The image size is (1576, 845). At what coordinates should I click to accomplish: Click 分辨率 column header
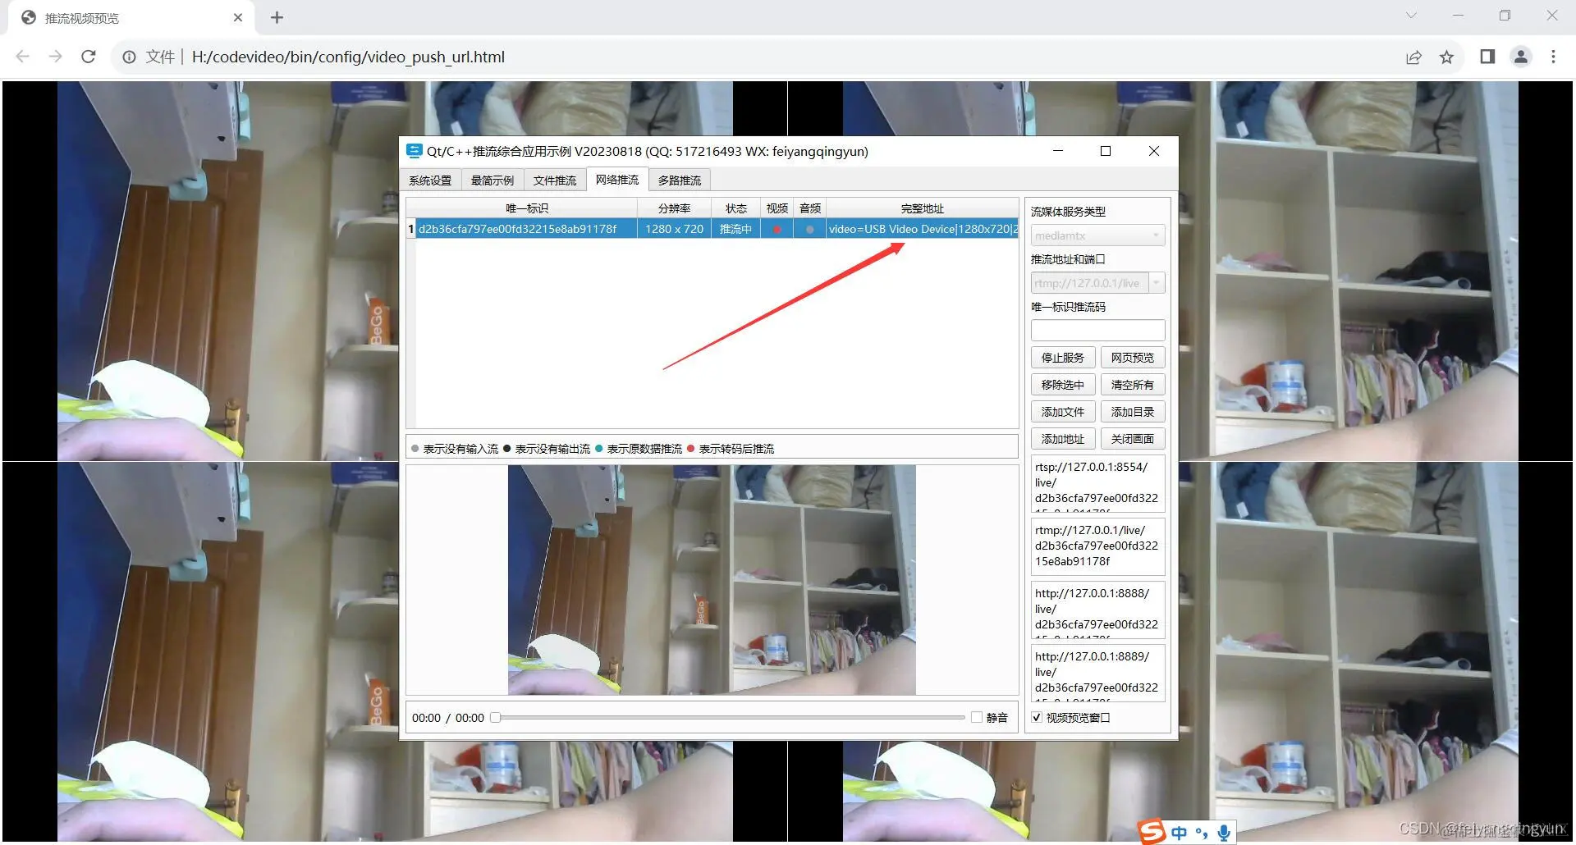(674, 208)
